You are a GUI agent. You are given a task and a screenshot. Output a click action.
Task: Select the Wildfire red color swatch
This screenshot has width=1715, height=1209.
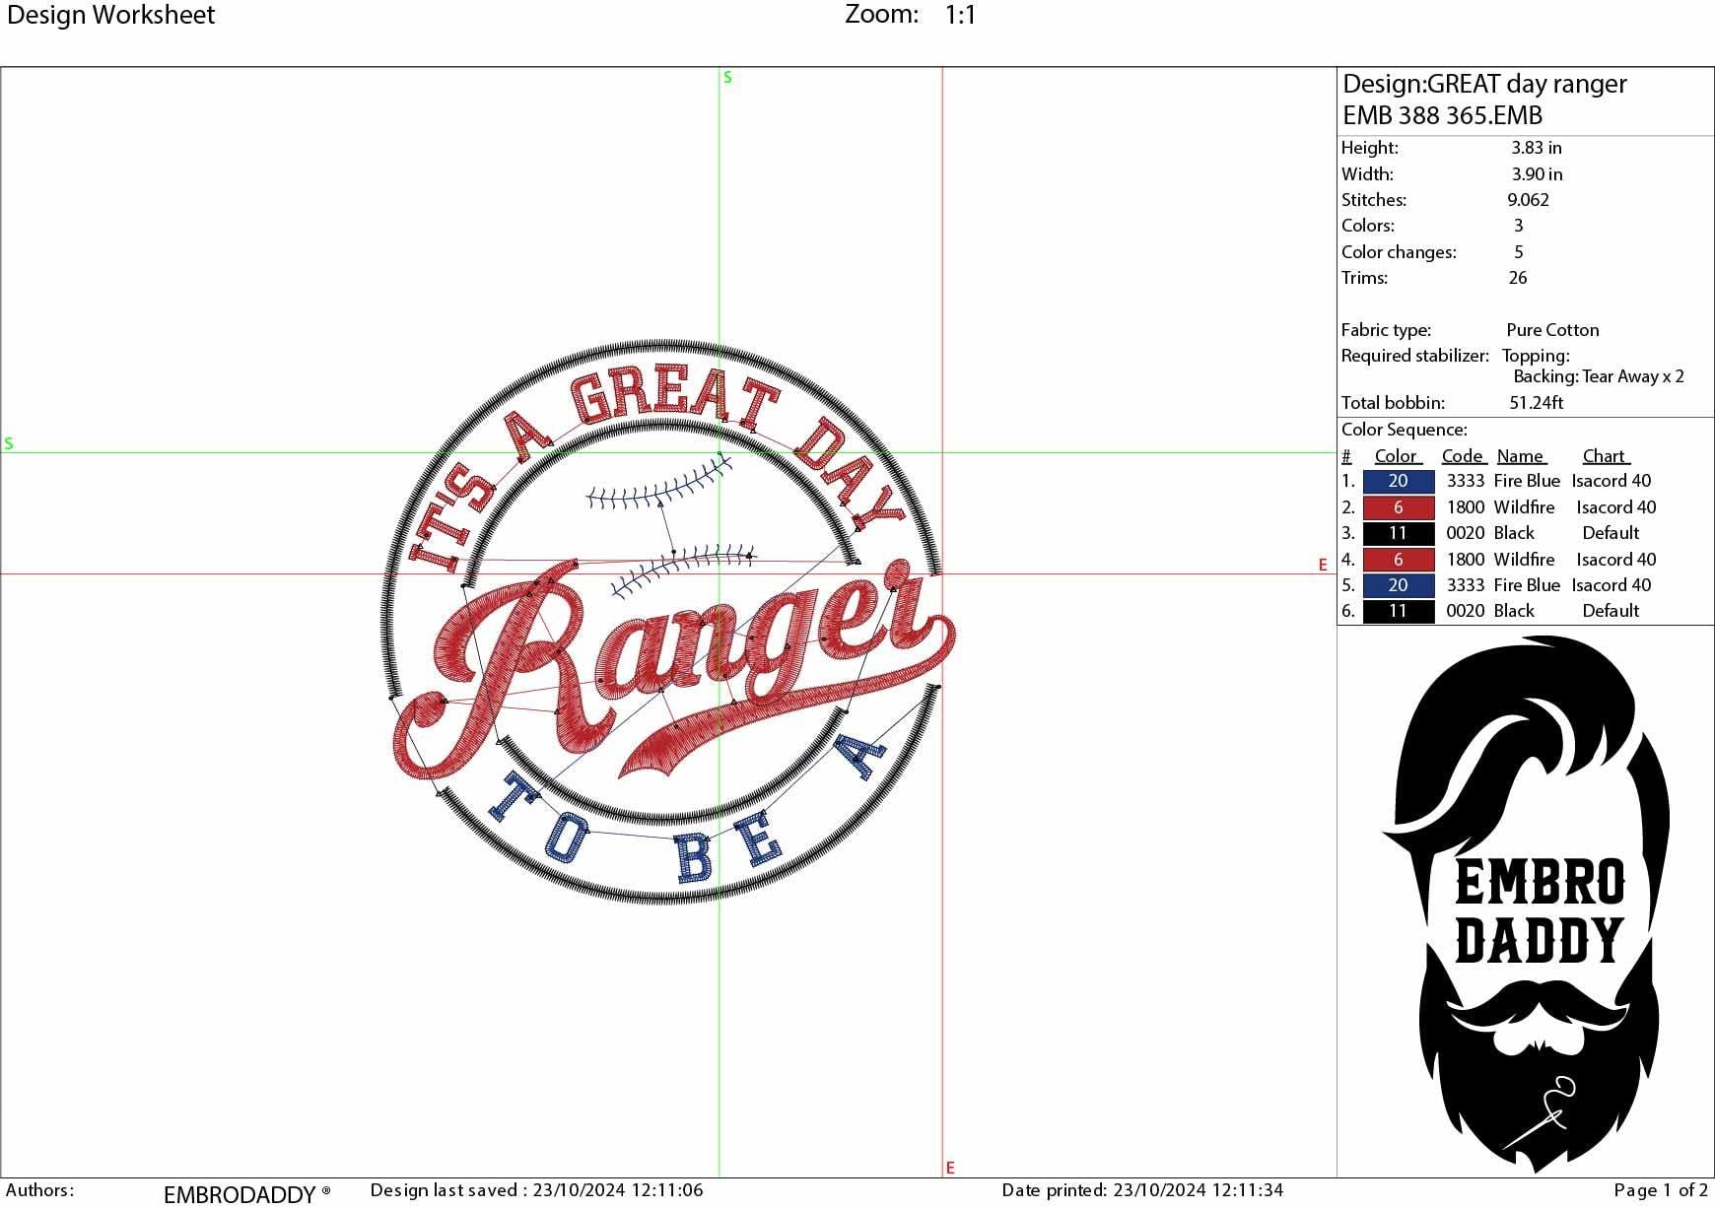pyautogui.click(x=1397, y=506)
